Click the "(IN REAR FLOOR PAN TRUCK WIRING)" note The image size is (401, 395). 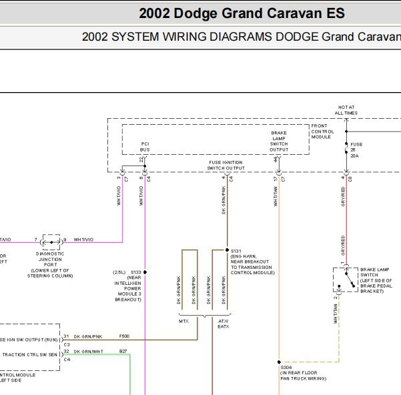tap(304, 376)
